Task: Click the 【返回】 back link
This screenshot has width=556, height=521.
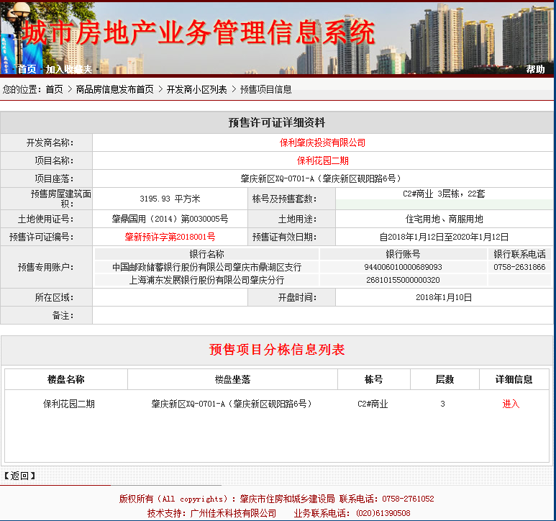Action: 19,476
